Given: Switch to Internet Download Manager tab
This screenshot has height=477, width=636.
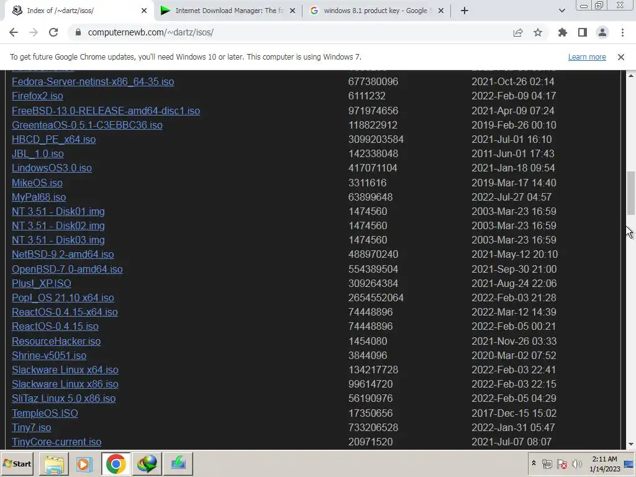Looking at the screenshot, I should [229, 11].
